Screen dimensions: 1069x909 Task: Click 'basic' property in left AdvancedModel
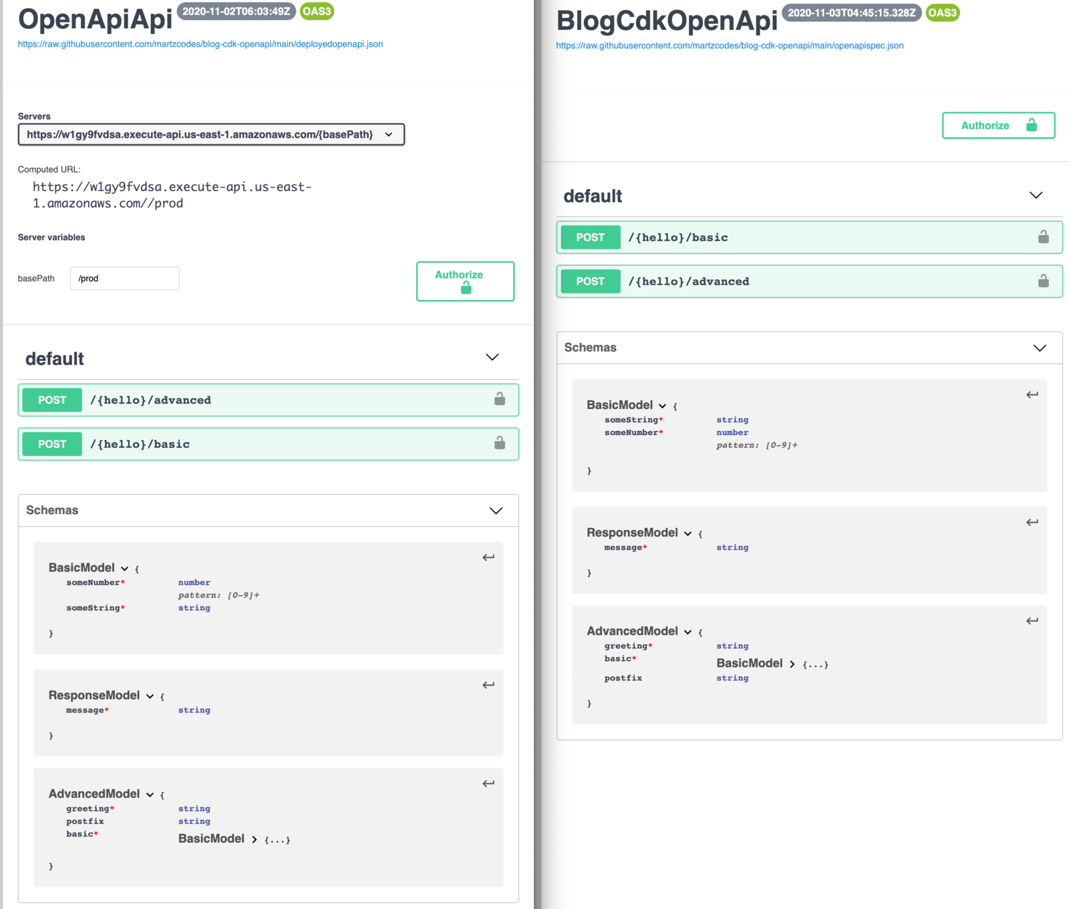click(82, 834)
